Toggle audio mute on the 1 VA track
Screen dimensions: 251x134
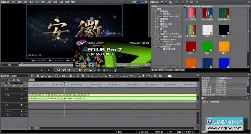22,99
